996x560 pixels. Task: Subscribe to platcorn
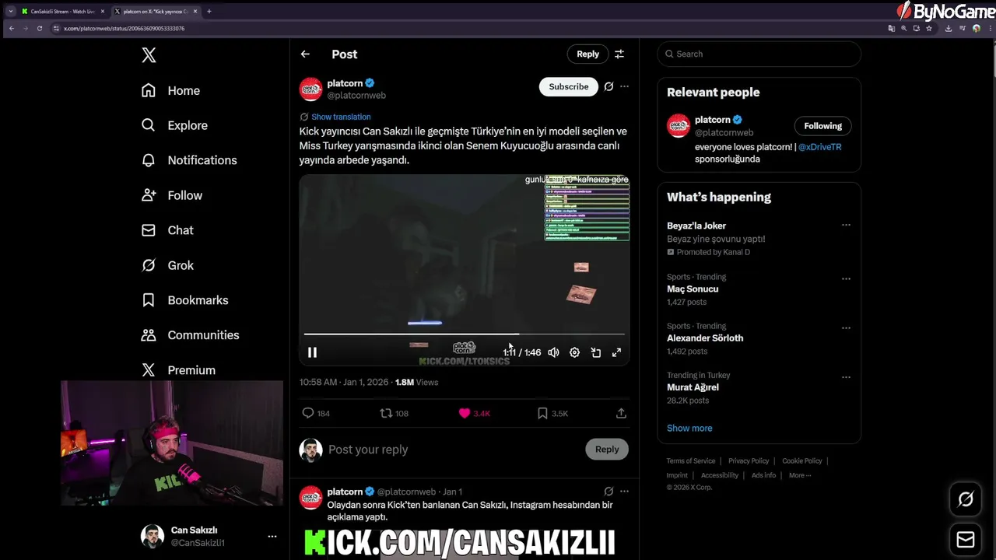(x=569, y=86)
